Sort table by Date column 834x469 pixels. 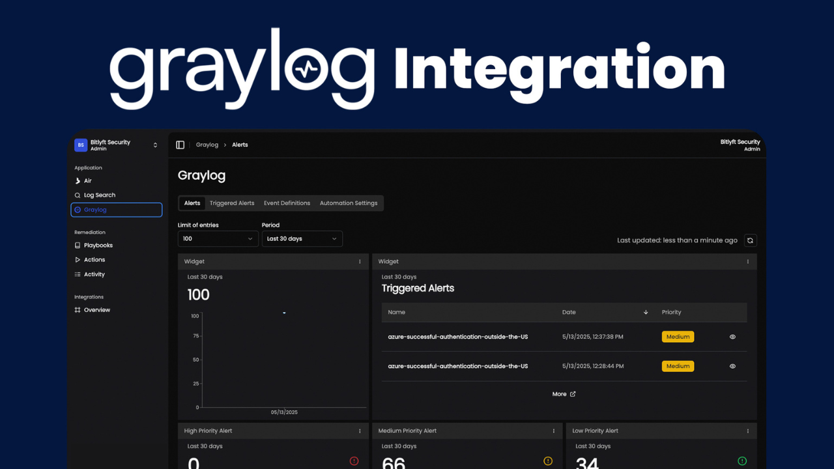point(569,312)
